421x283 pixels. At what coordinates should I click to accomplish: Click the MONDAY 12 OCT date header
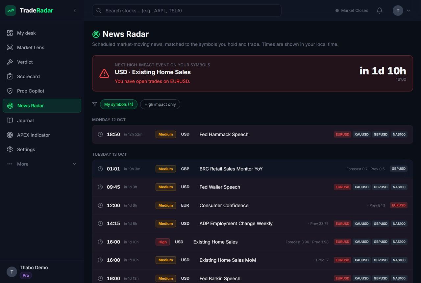[x=109, y=120]
